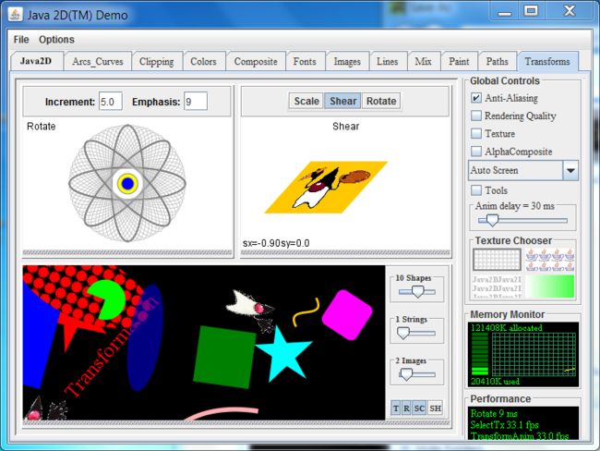Click the '121408K allocated' memory text

point(506,328)
